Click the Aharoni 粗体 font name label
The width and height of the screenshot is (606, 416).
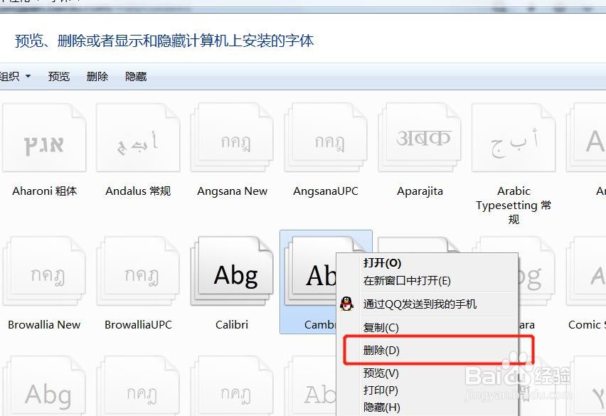pyautogui.click(x=44, y=191)
